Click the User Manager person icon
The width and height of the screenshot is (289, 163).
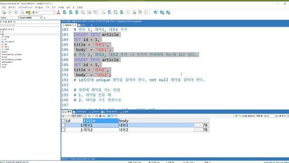pos(58,12)
